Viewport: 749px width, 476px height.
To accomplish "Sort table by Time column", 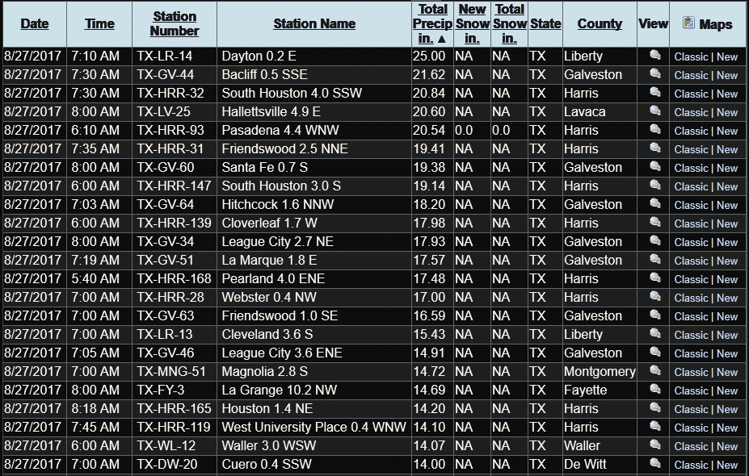I will point(99,24).
